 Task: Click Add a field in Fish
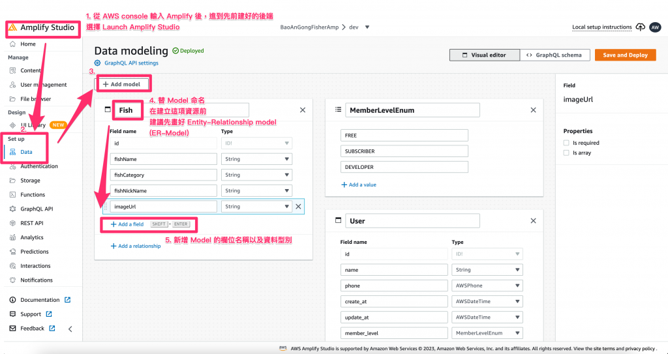(127, 224)
